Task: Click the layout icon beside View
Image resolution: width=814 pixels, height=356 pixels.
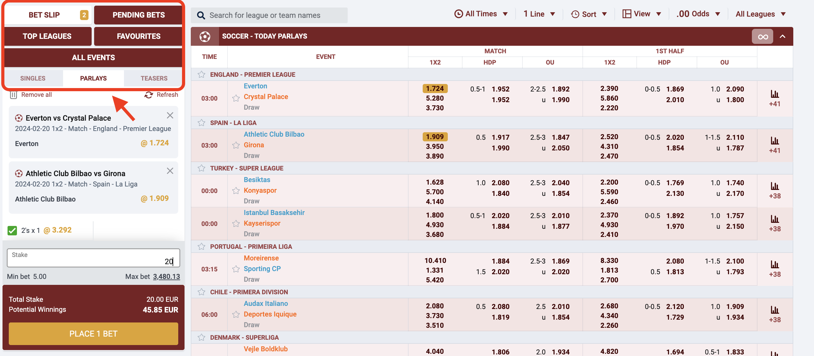Action: (x=627, y=14)
